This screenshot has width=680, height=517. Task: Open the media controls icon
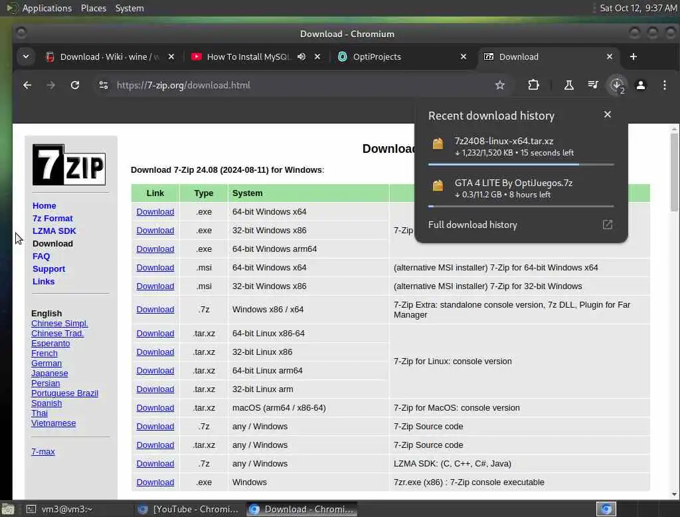point(593,85)
